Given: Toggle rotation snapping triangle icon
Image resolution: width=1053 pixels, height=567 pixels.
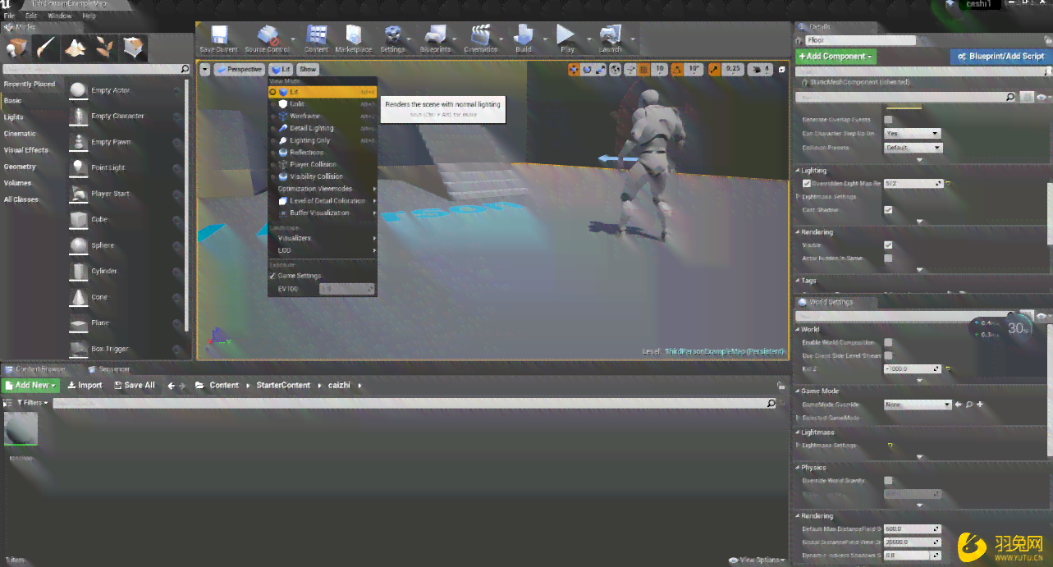Looking at the screenshot, I should [677, 70].
